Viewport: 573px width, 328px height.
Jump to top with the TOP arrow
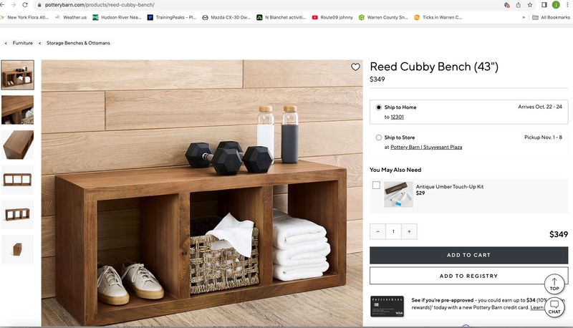(x=554, y=284)
